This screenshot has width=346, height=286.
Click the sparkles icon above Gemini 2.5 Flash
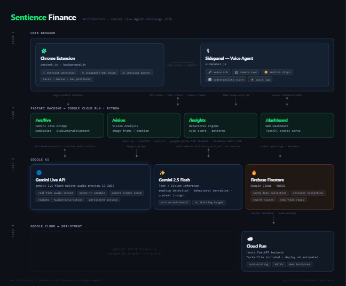tap(162, 172)
